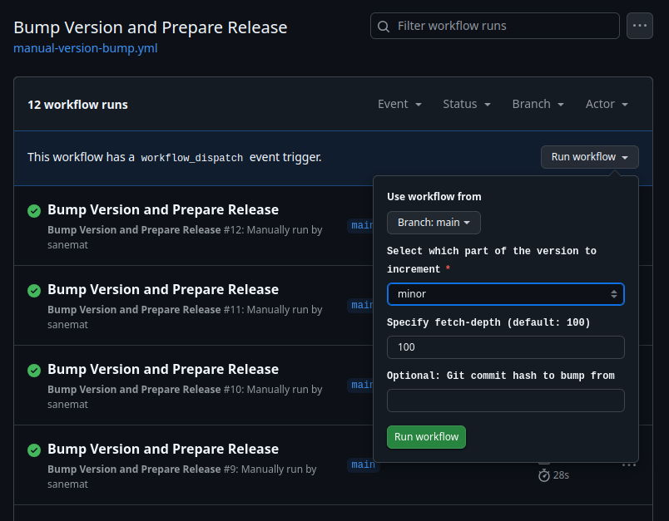Screen dimensions: 669x521
Task: Open the version part select showing 'minor'
Action: 505,294
